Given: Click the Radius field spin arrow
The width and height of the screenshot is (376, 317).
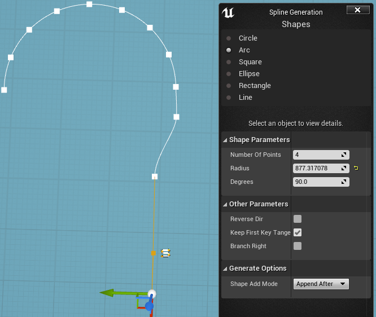Looking at the screenshot, I should pos(344,168).
